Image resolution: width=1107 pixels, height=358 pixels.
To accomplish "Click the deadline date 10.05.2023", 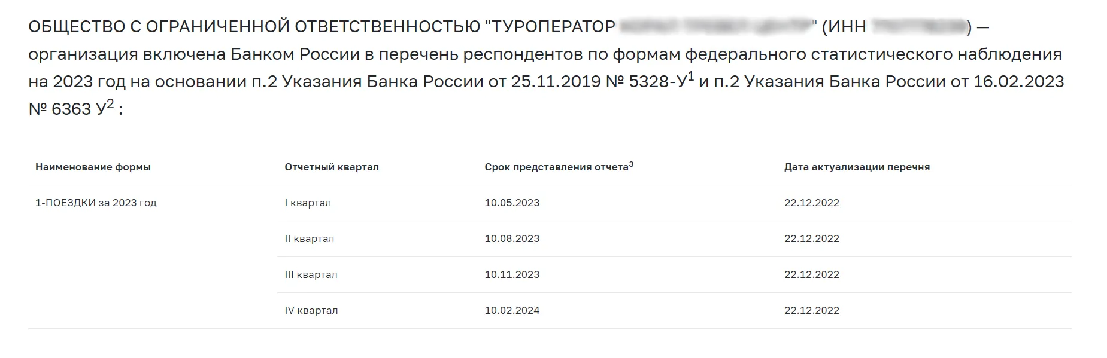I will (x=512, y=203).
